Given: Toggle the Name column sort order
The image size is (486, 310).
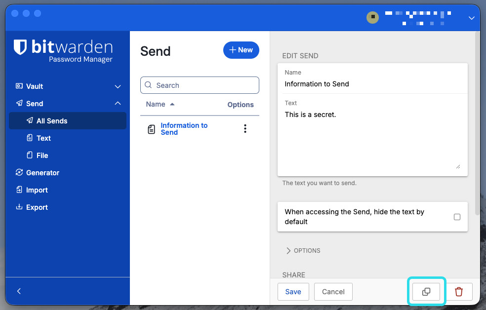Looking at the screenshot, I should click(159, 104).
